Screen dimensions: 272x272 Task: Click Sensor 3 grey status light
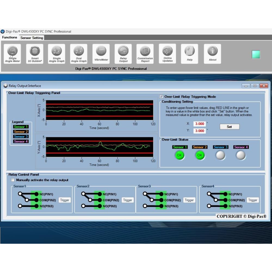pyautogui.click(x=220, y=155)
